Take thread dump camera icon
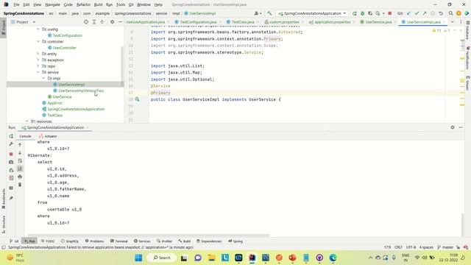This screenshot has width=471, height=265. point(11,162)
